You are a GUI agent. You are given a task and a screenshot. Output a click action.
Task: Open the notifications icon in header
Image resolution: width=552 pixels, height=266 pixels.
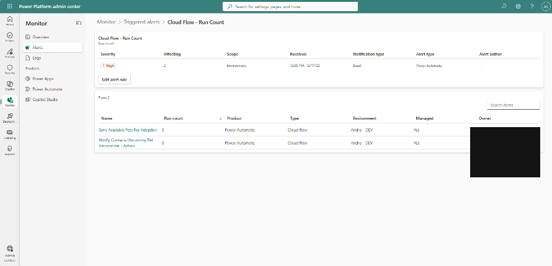point(504,6)
